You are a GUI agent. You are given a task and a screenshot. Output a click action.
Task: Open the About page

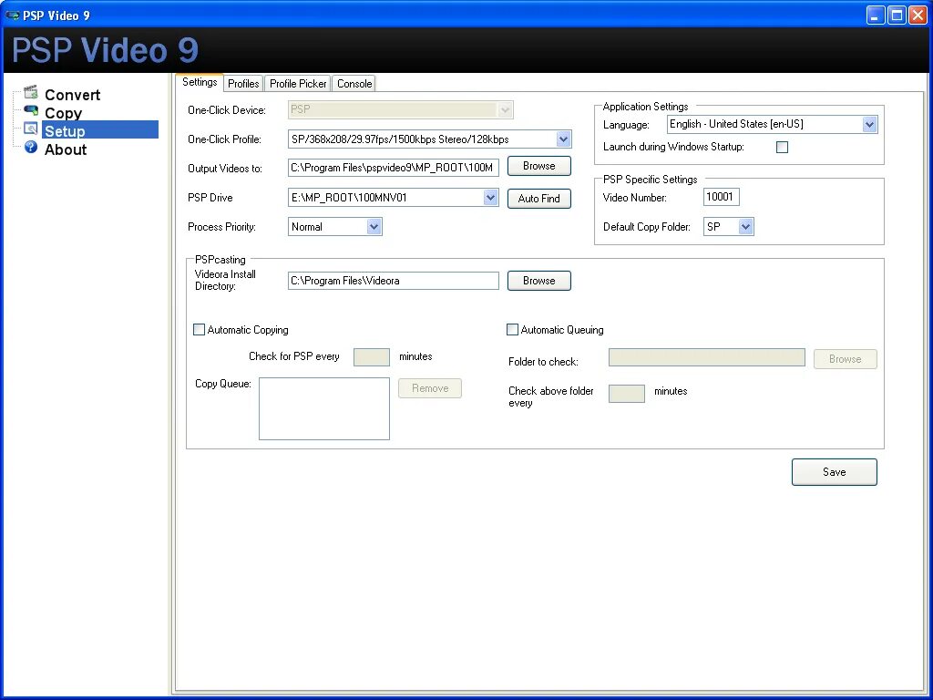(66, 149)
